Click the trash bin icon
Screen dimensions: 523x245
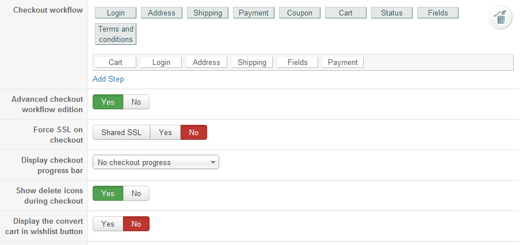(501, 18)
